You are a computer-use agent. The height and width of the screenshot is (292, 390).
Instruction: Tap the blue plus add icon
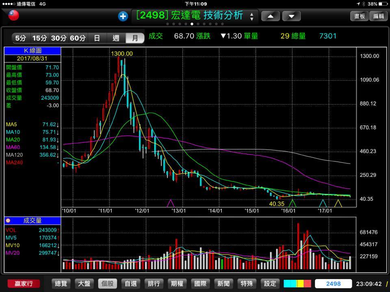[123, 17]
